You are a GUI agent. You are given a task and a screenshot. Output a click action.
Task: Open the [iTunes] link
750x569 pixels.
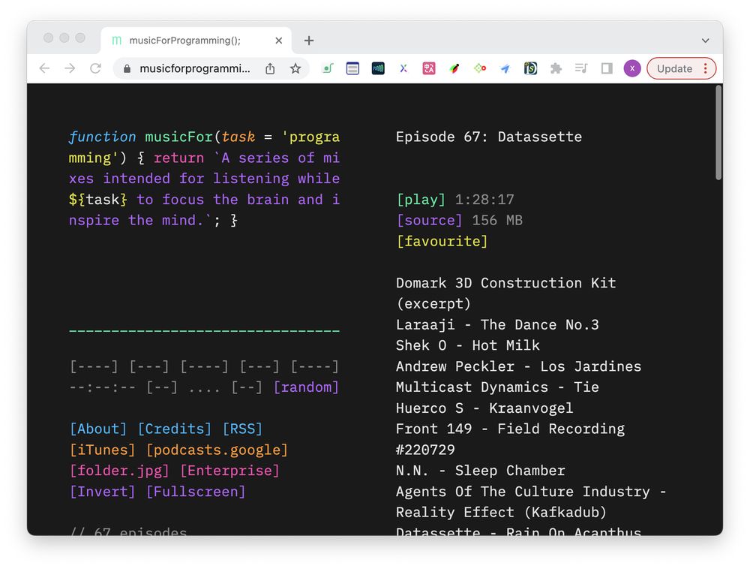[x=102, y=450]
